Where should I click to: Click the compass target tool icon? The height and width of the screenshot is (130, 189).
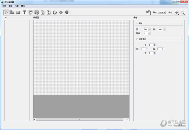click(x=61, y=12)
